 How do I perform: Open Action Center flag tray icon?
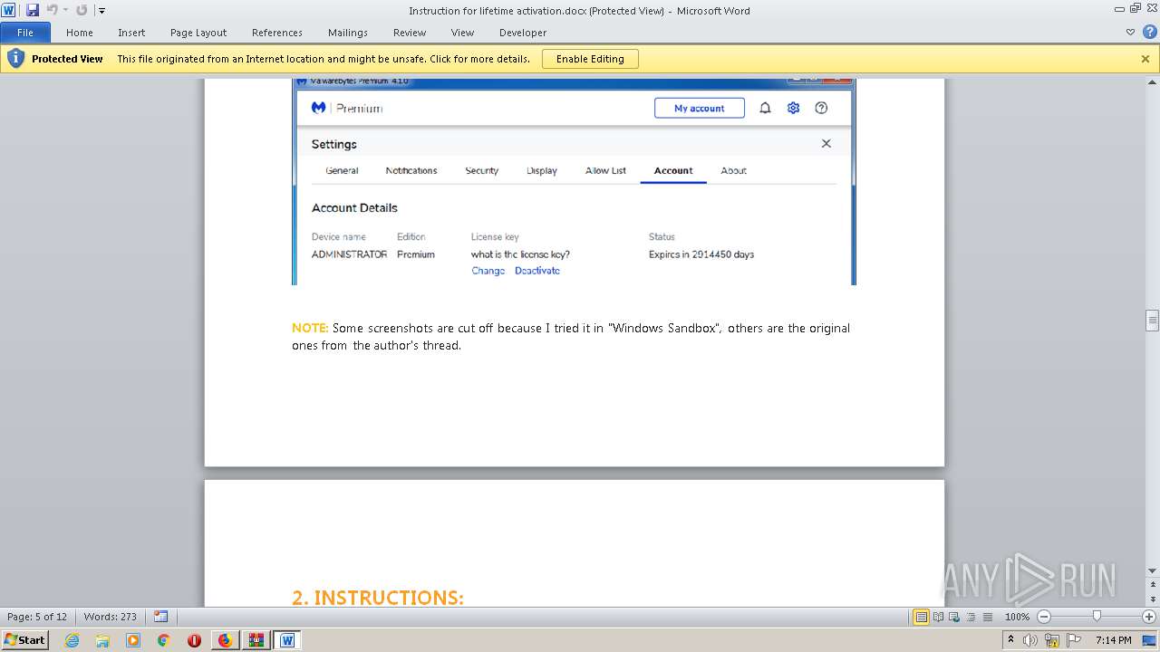tap(1074, 640)
